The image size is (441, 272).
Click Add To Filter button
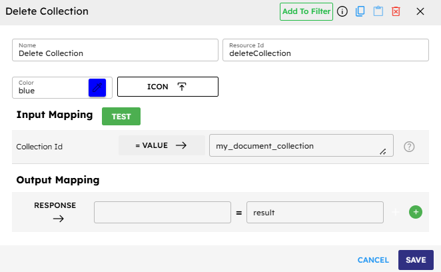306,11
